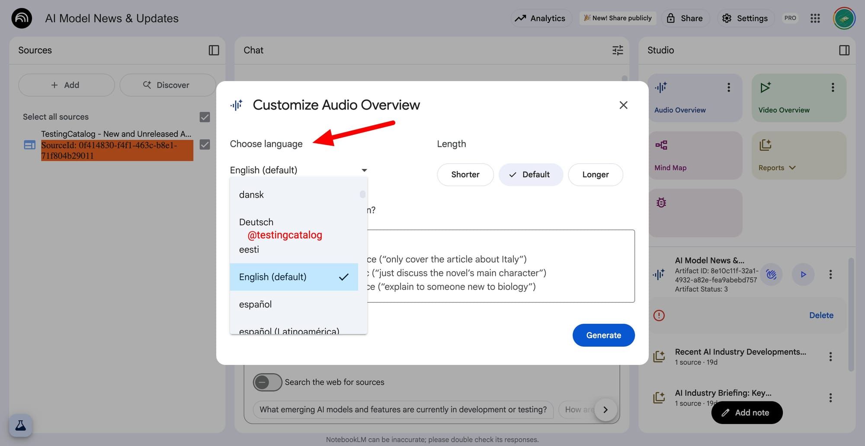Click the bug icon studio card

[x=695, y=213]
